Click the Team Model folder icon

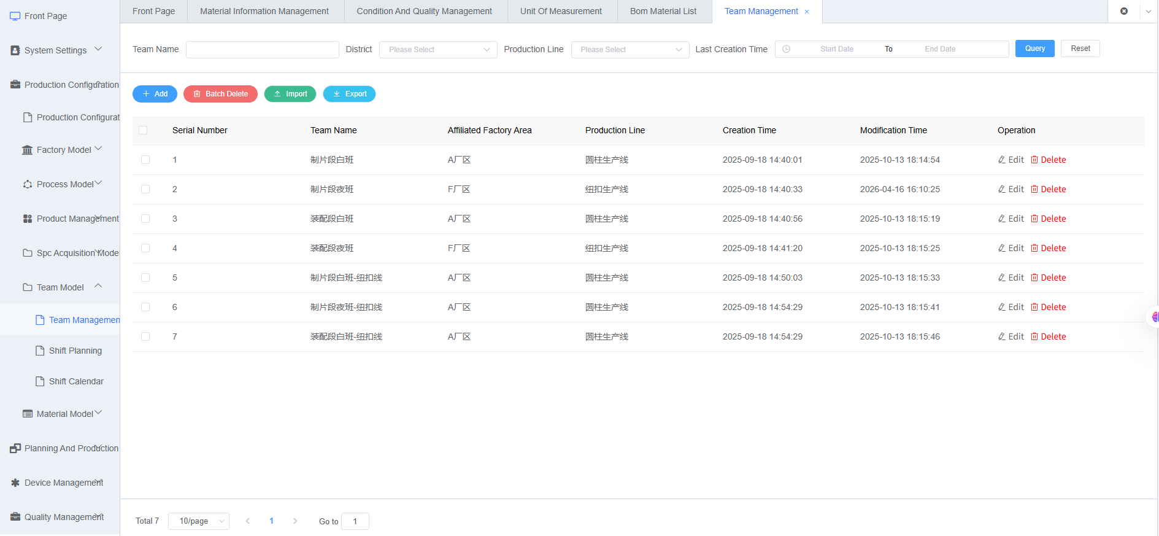point(28,287)
